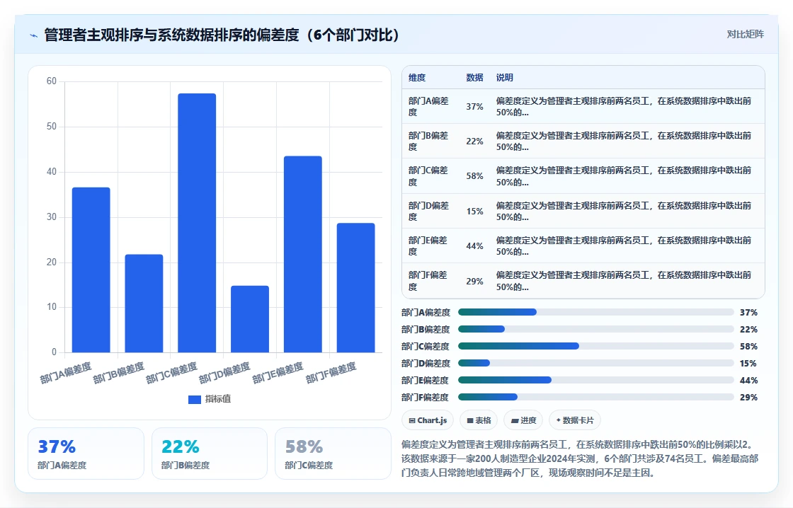Click the 22% cell in the table
Viewport: 793px width, 508px height.
coord(474,142)
